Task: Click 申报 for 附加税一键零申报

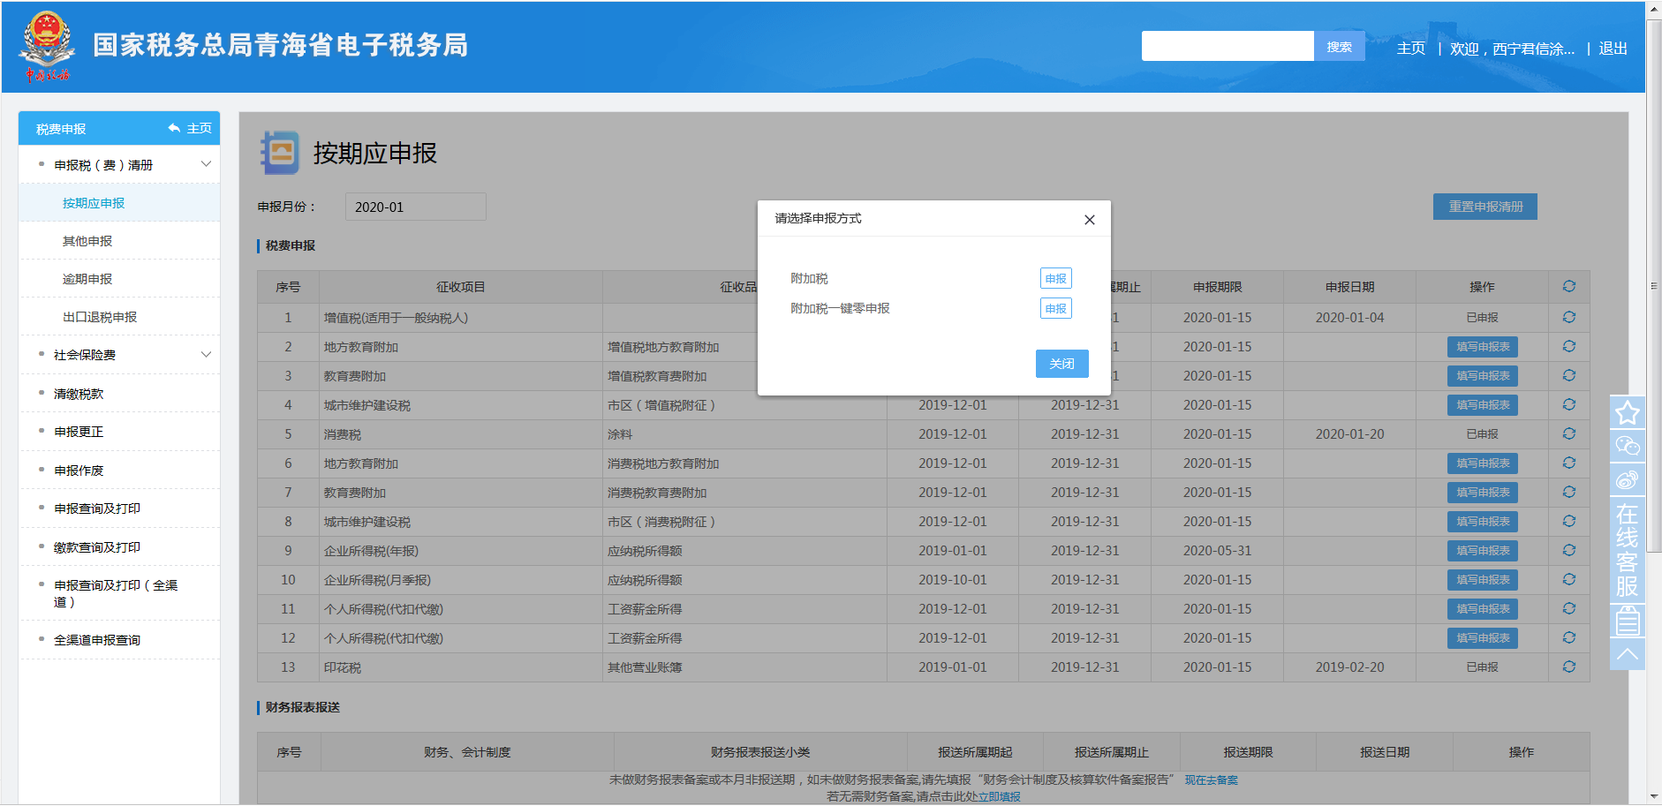Action: (x=1055, y=309)
